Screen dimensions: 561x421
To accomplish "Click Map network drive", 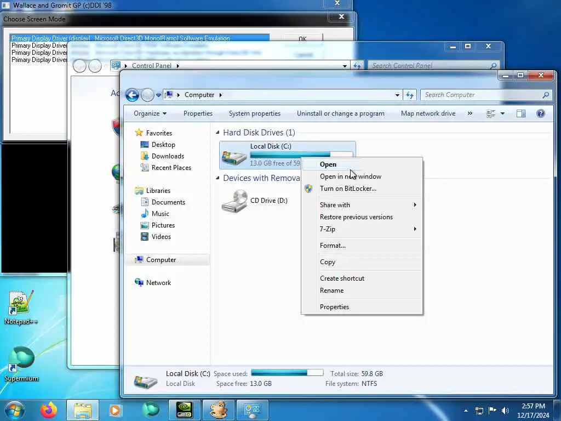I will (x=428, y=113).
